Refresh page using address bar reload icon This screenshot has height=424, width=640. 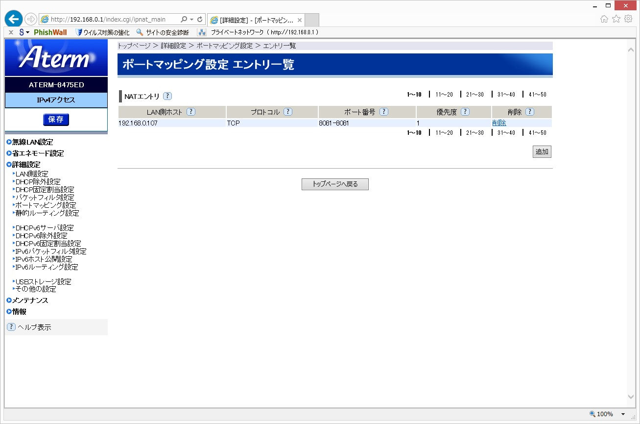pos(200,20)
